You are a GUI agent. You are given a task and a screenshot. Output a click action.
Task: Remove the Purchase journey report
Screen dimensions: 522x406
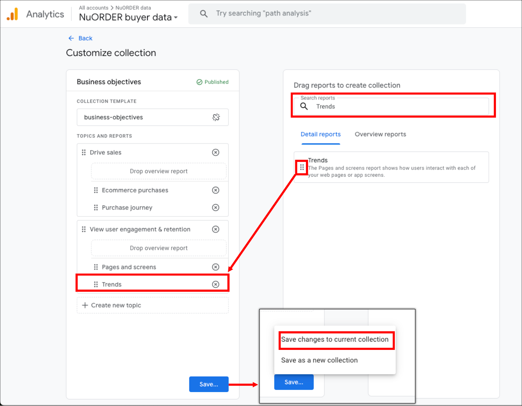point(216,208)
